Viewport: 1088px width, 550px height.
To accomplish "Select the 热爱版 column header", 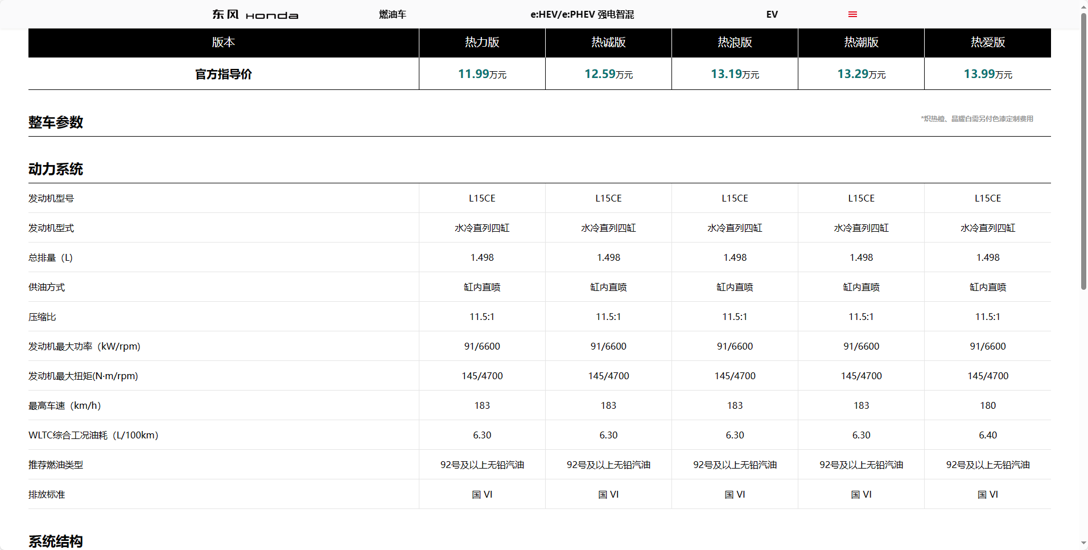I will click(987, 43).
